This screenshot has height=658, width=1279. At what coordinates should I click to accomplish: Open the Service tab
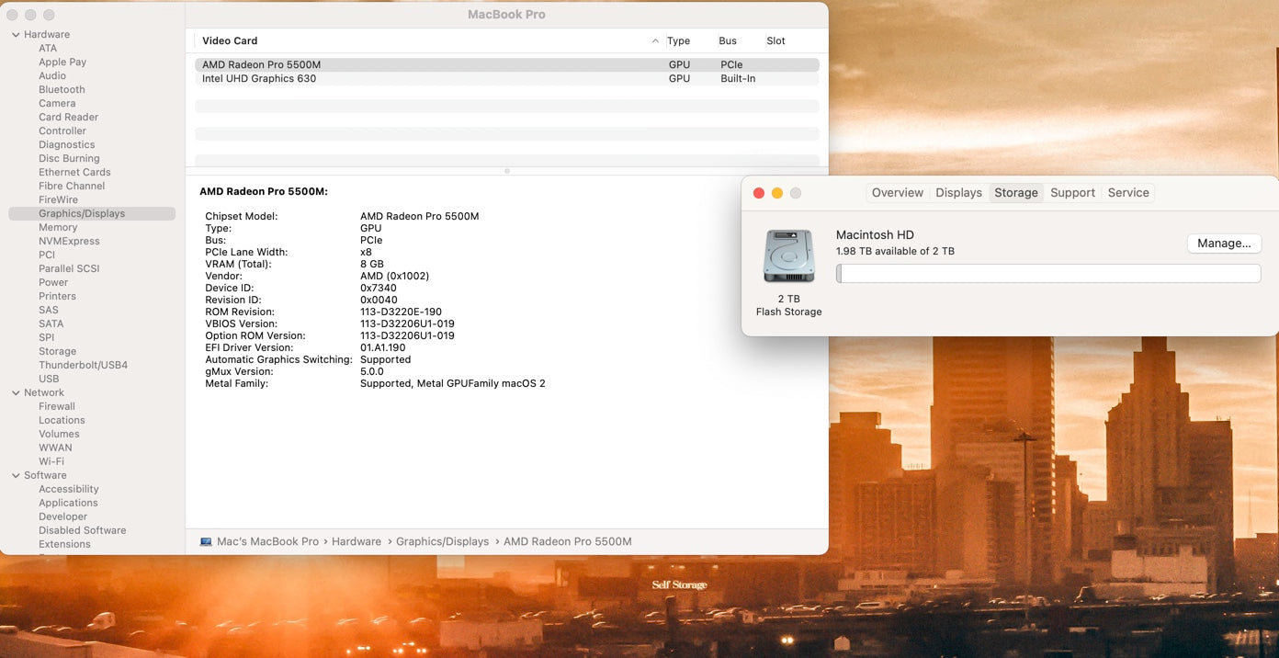pyautogui.click(x=1127, y=193)
